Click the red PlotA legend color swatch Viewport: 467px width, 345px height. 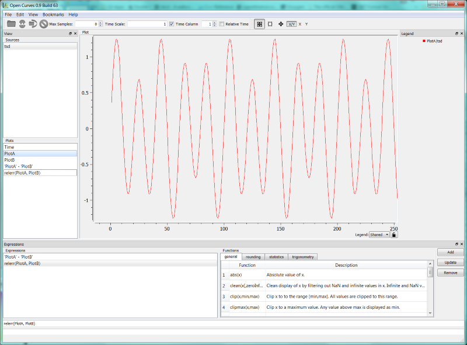(424, 41)
